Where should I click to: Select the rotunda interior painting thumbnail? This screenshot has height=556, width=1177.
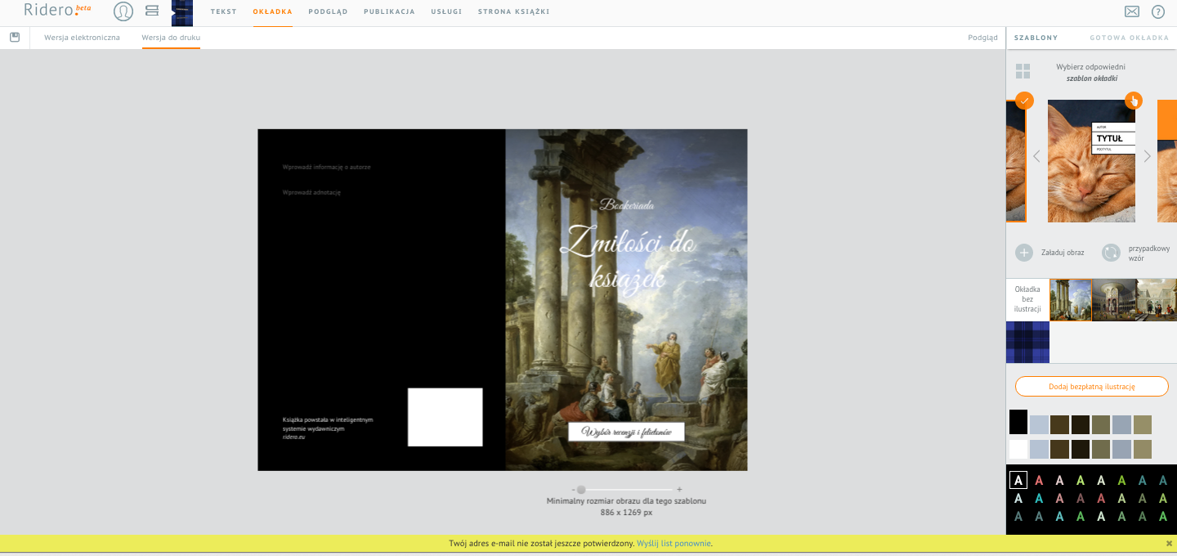[x=1113, y=299]
